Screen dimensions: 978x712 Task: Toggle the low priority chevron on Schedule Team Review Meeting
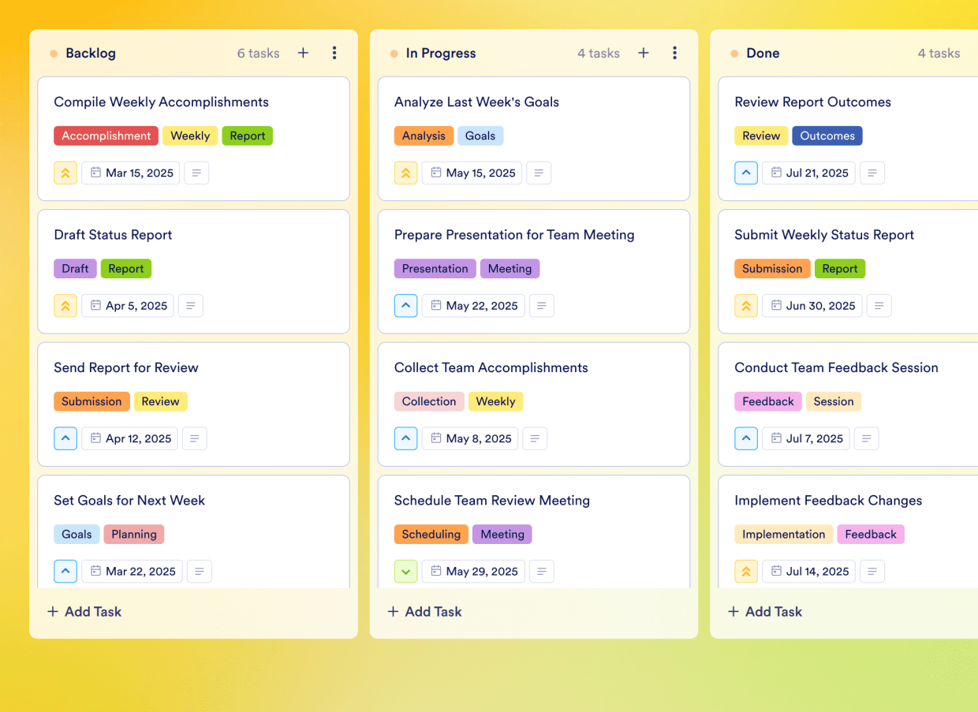coord(405,571)
